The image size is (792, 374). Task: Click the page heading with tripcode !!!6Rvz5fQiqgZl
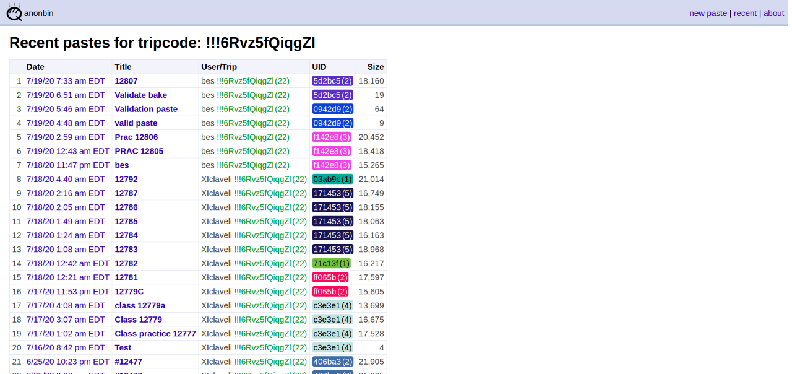pyautogui.click(x=162, y=43)
